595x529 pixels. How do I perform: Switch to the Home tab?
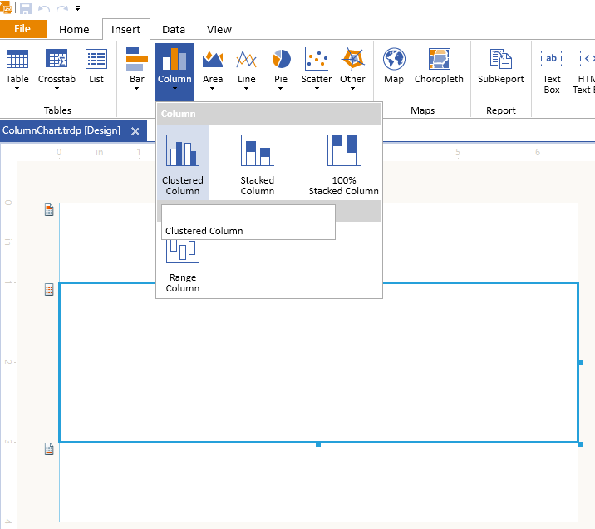tap(74, 30)
